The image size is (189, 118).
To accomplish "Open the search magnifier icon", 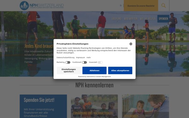I will tap(163, 6).
